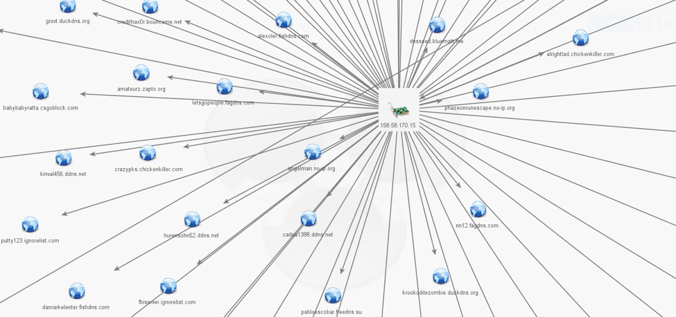
Task: Select the letsgopeople.fagdns.com globe node
Action: tap(225, 87)
